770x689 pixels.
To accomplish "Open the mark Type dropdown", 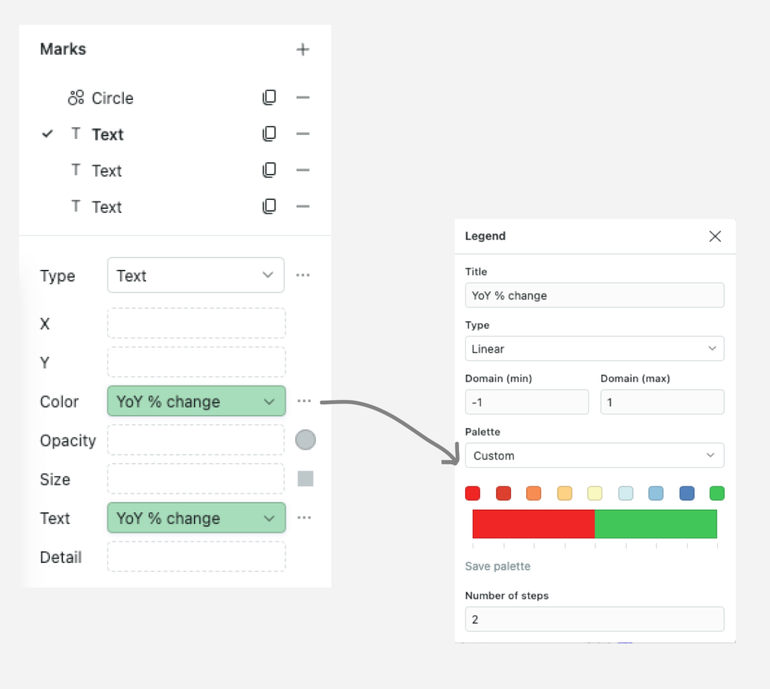I will 196,275.
